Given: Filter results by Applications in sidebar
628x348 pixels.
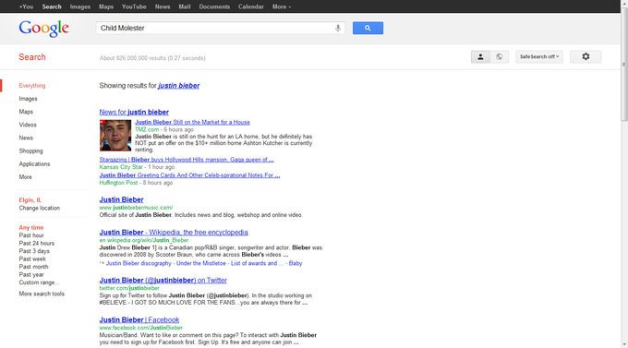Looking at the screenshot, I should click(x=34, y=163).
